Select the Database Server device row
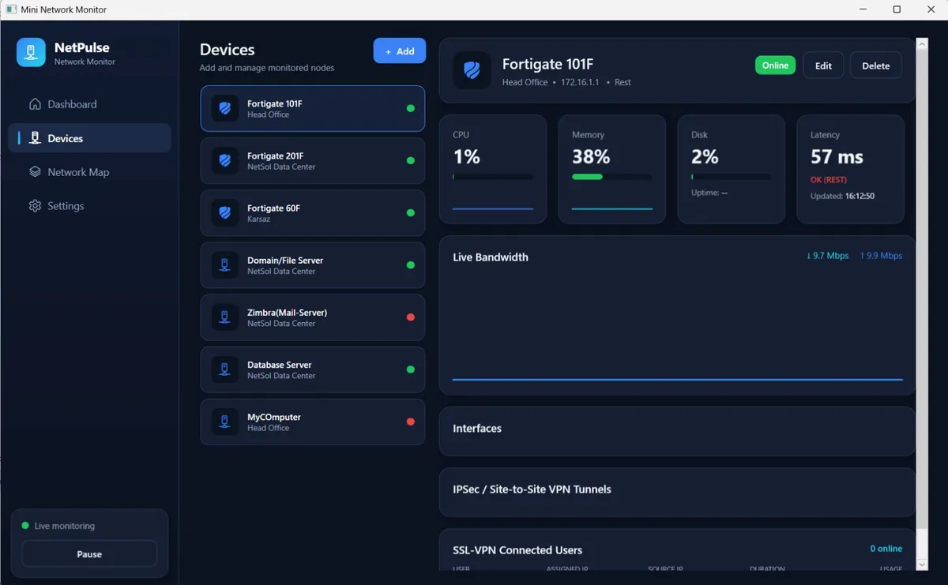Viewport: 948px width, 585px height. (x=312, y=369)
